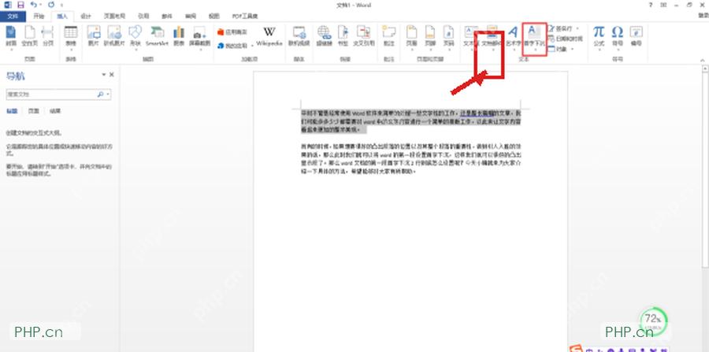Add a Comment (批注)

pos(389,36)
